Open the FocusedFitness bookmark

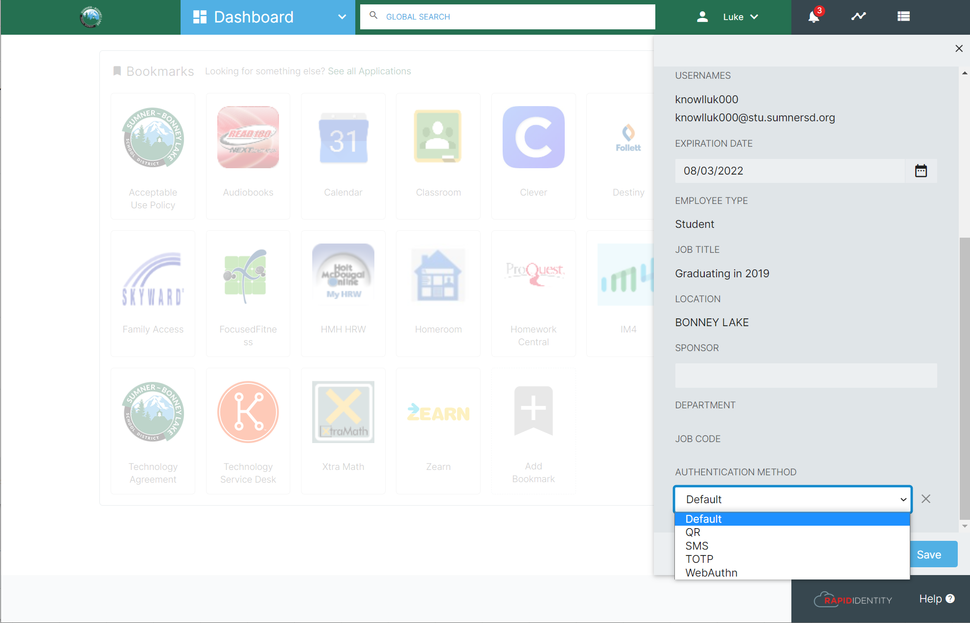[x=248, y=293]
